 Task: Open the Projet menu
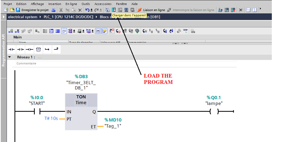pos(8,4)
